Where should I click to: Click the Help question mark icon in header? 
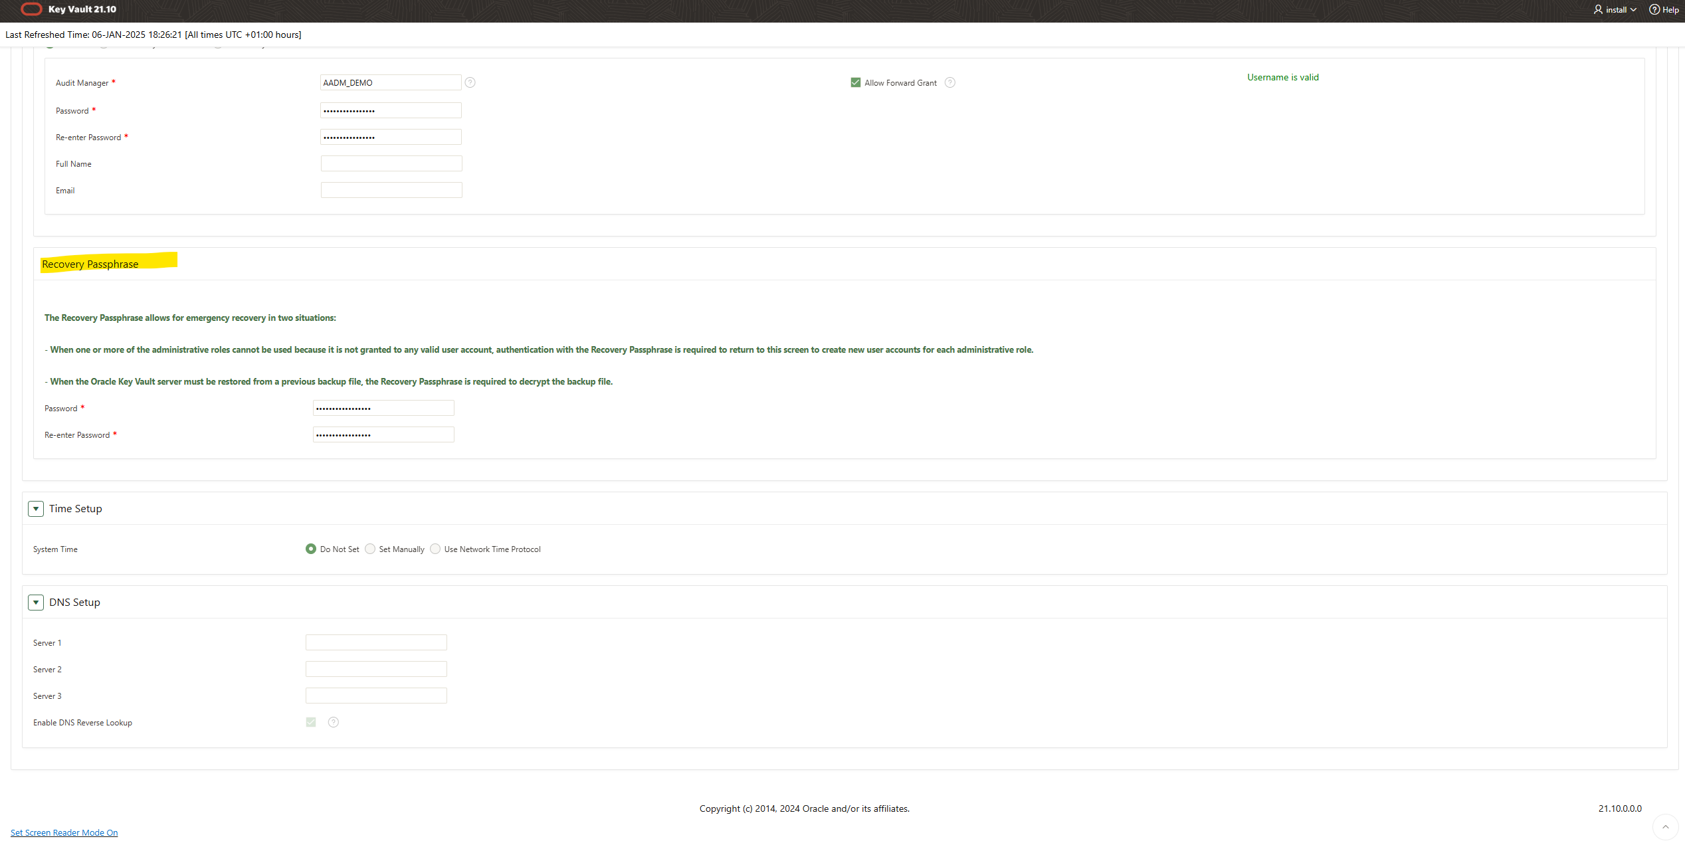pyautogui.click(x=1654, y=9)
